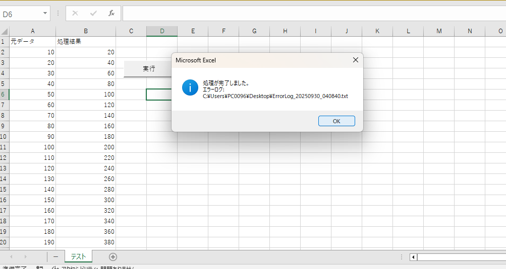Close the Microsoft Excel message dialog
Viewport: 506px width, 269px height.
(355, 60)
